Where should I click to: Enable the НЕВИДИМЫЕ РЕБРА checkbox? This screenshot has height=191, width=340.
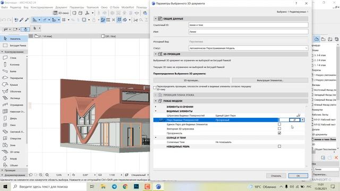[279, 146]
